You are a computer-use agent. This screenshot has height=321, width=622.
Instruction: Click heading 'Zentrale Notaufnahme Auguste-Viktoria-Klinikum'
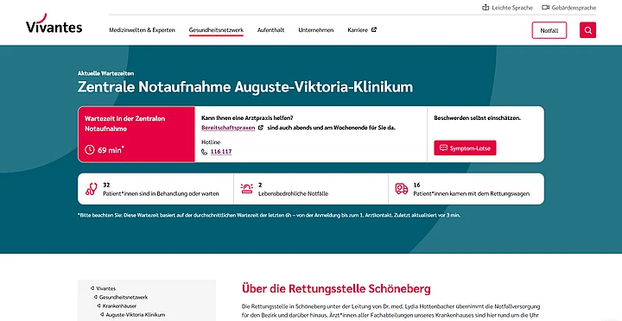click(245, 87)
